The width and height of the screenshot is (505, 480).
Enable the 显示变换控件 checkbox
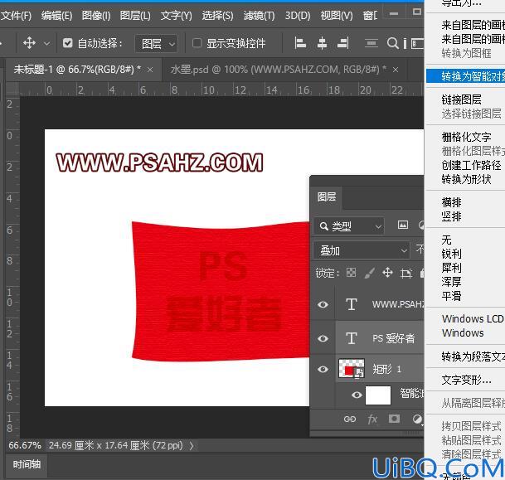point(197,43)
